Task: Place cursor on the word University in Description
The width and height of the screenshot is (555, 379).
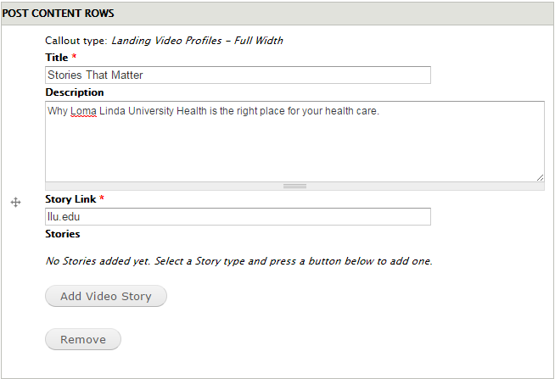Action: [x=151, y=111]
